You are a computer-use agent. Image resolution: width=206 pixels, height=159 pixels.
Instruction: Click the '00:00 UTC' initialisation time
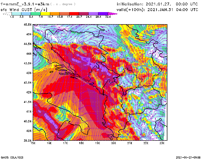click(x=187, y=4)
